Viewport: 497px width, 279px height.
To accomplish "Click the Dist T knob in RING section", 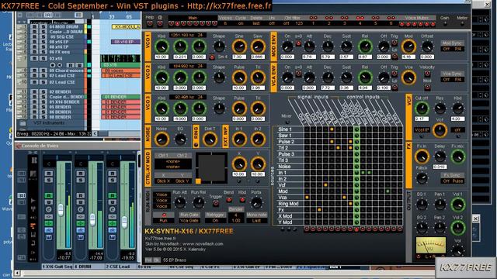I will coord(210,139).
